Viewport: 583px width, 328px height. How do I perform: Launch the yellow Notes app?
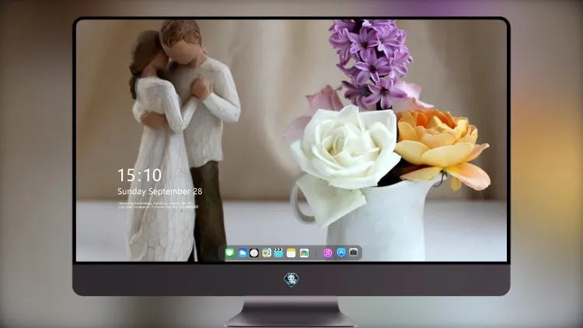pos(291,253)
